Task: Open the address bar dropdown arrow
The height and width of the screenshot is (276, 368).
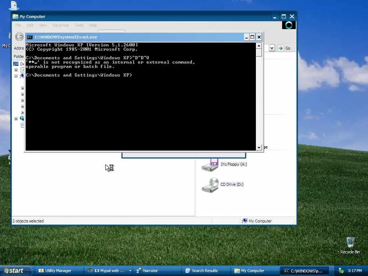Action: (272, 48)
